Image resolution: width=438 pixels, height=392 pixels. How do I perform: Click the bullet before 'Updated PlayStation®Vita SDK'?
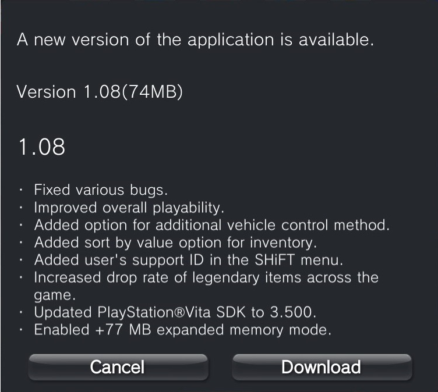[21, 312]
